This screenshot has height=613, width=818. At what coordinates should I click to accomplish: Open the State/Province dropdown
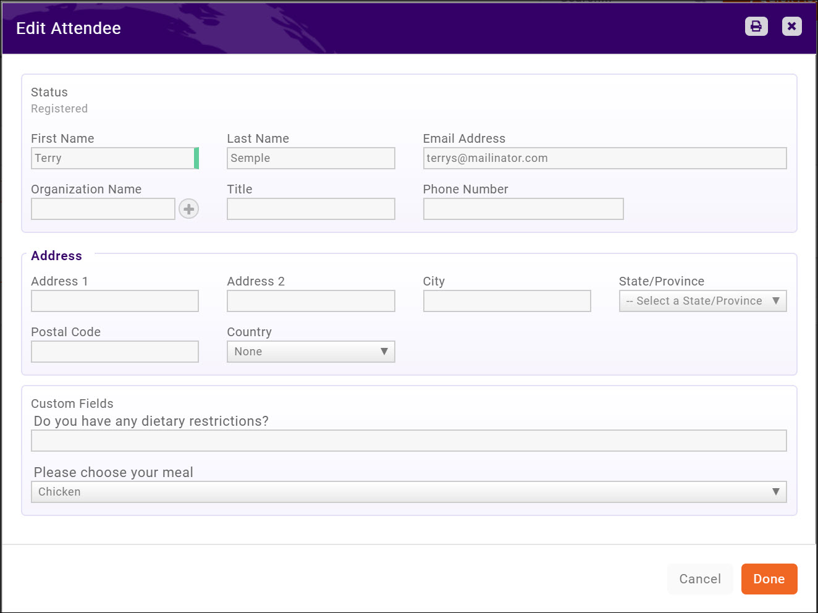[x=702, y=301]
